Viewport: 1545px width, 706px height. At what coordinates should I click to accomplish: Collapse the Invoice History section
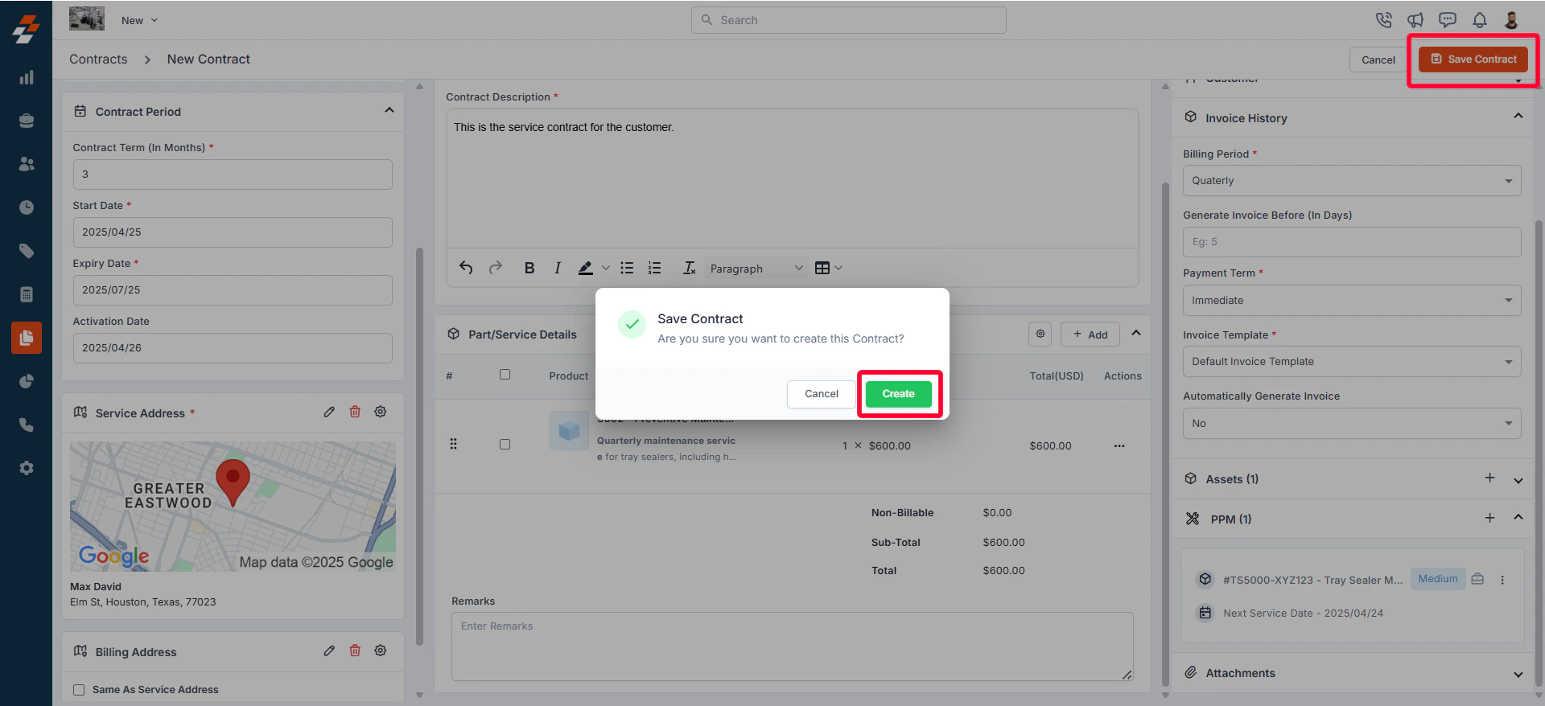pyautogui.click(x=1518, y=116)
